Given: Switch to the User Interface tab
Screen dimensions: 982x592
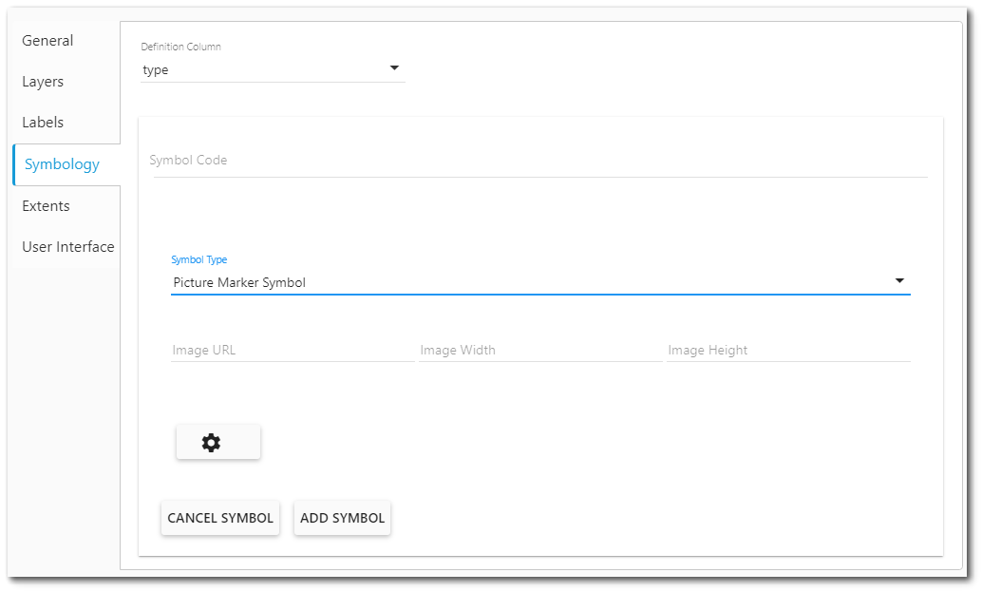Looking at the screenshot, I should pos(68,247).
